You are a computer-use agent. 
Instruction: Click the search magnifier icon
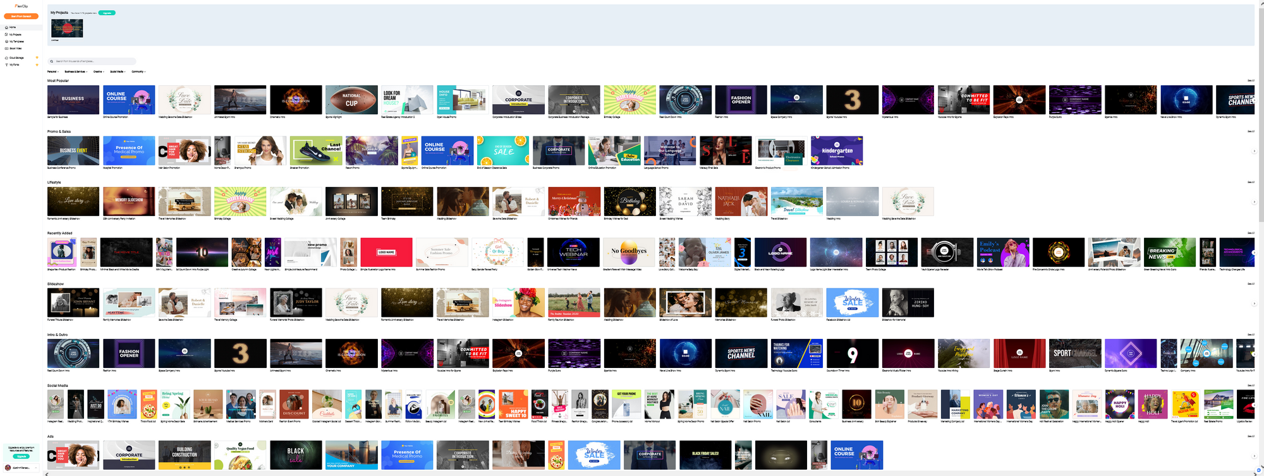click(x=52, y=61)
